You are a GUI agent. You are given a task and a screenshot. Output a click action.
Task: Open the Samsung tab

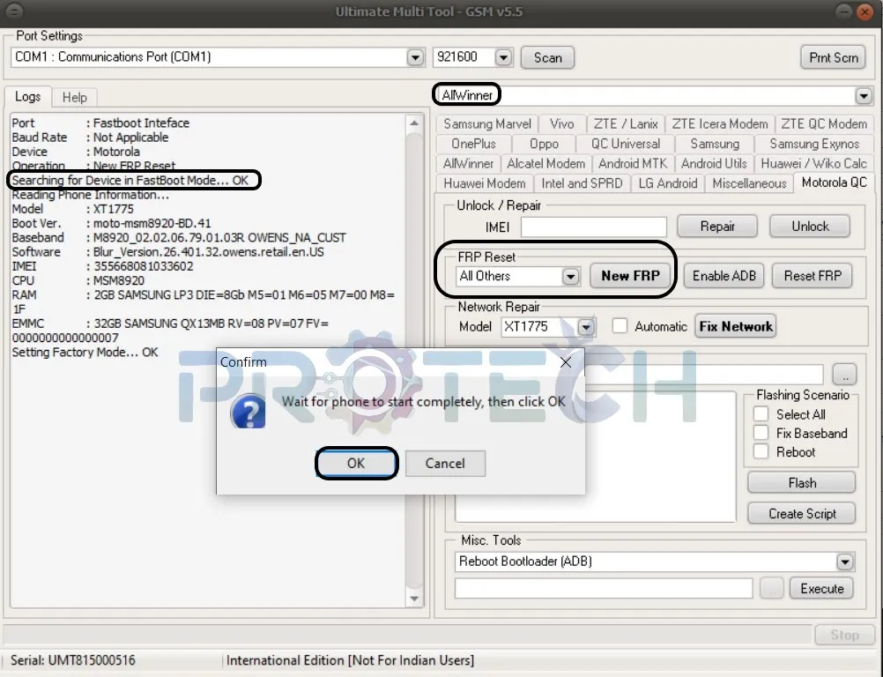click(x=715, y=144)
